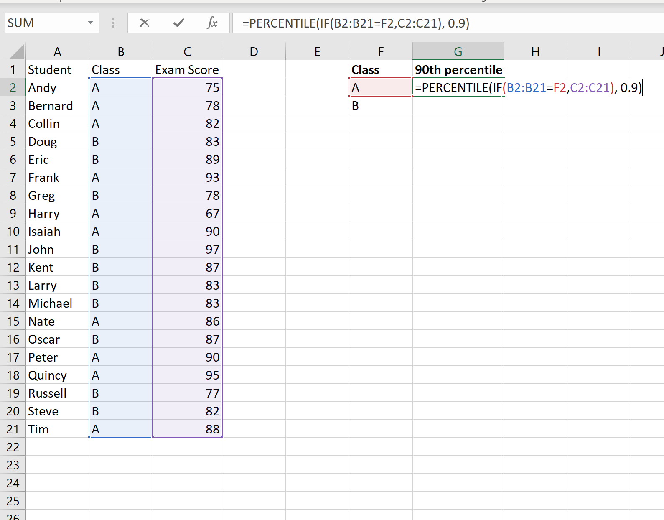Select the cell with 'Doug'
The height and width of the screenshot is (520, 664).
(57, 141)
